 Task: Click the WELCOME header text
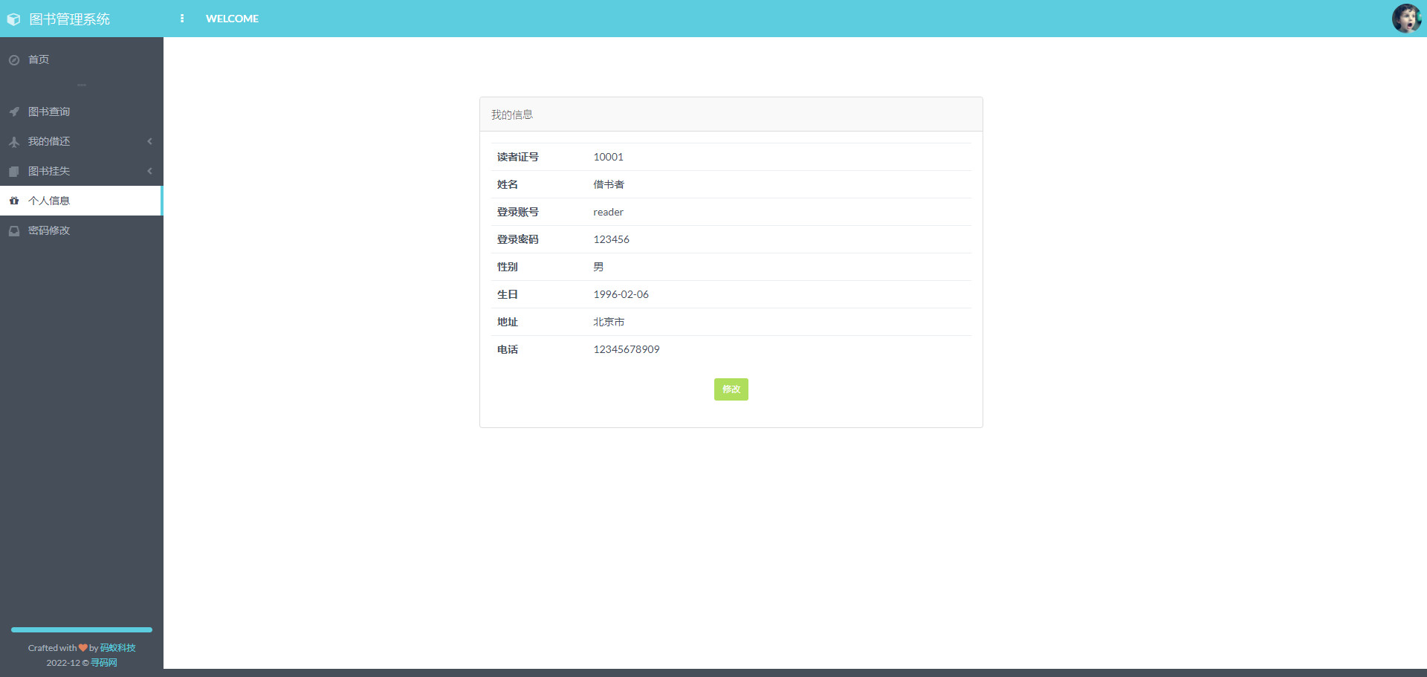[232, 19]
